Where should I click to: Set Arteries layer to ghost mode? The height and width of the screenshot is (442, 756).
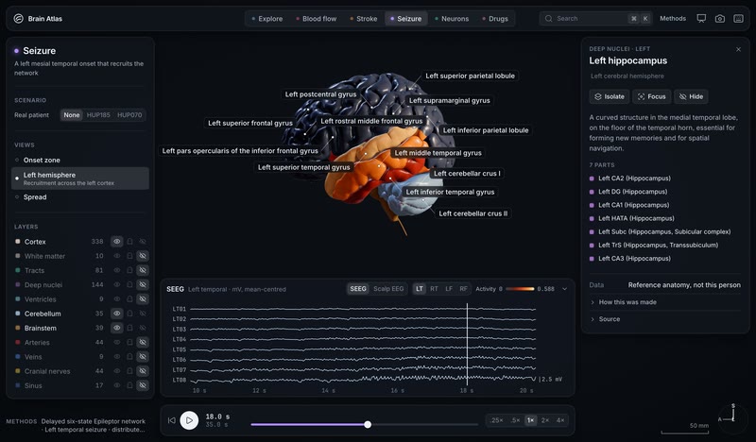pos(129,342)
